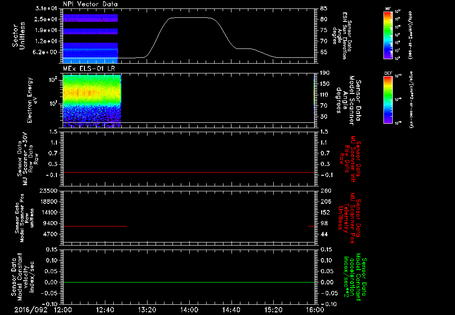
Task: Click the 'Sector Unitless' axis label
Action: [x=19, y=36]
